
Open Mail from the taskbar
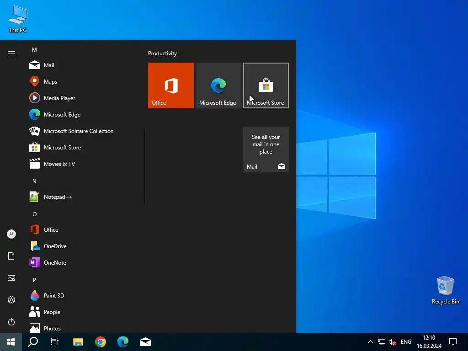(145, 342)
